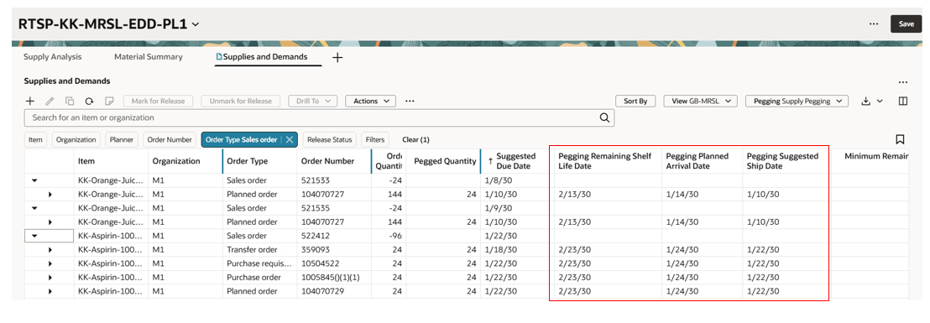Click Clear (1) to reset filters
Viewport: 930px width, 323px height.
pyautogui.click(x=415, y=140)
